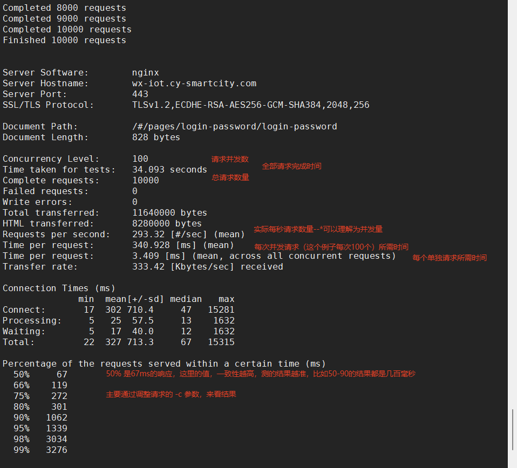Click the '34.093 seconds' test time value
Screen dimensions: 517x468
point(169,170)
